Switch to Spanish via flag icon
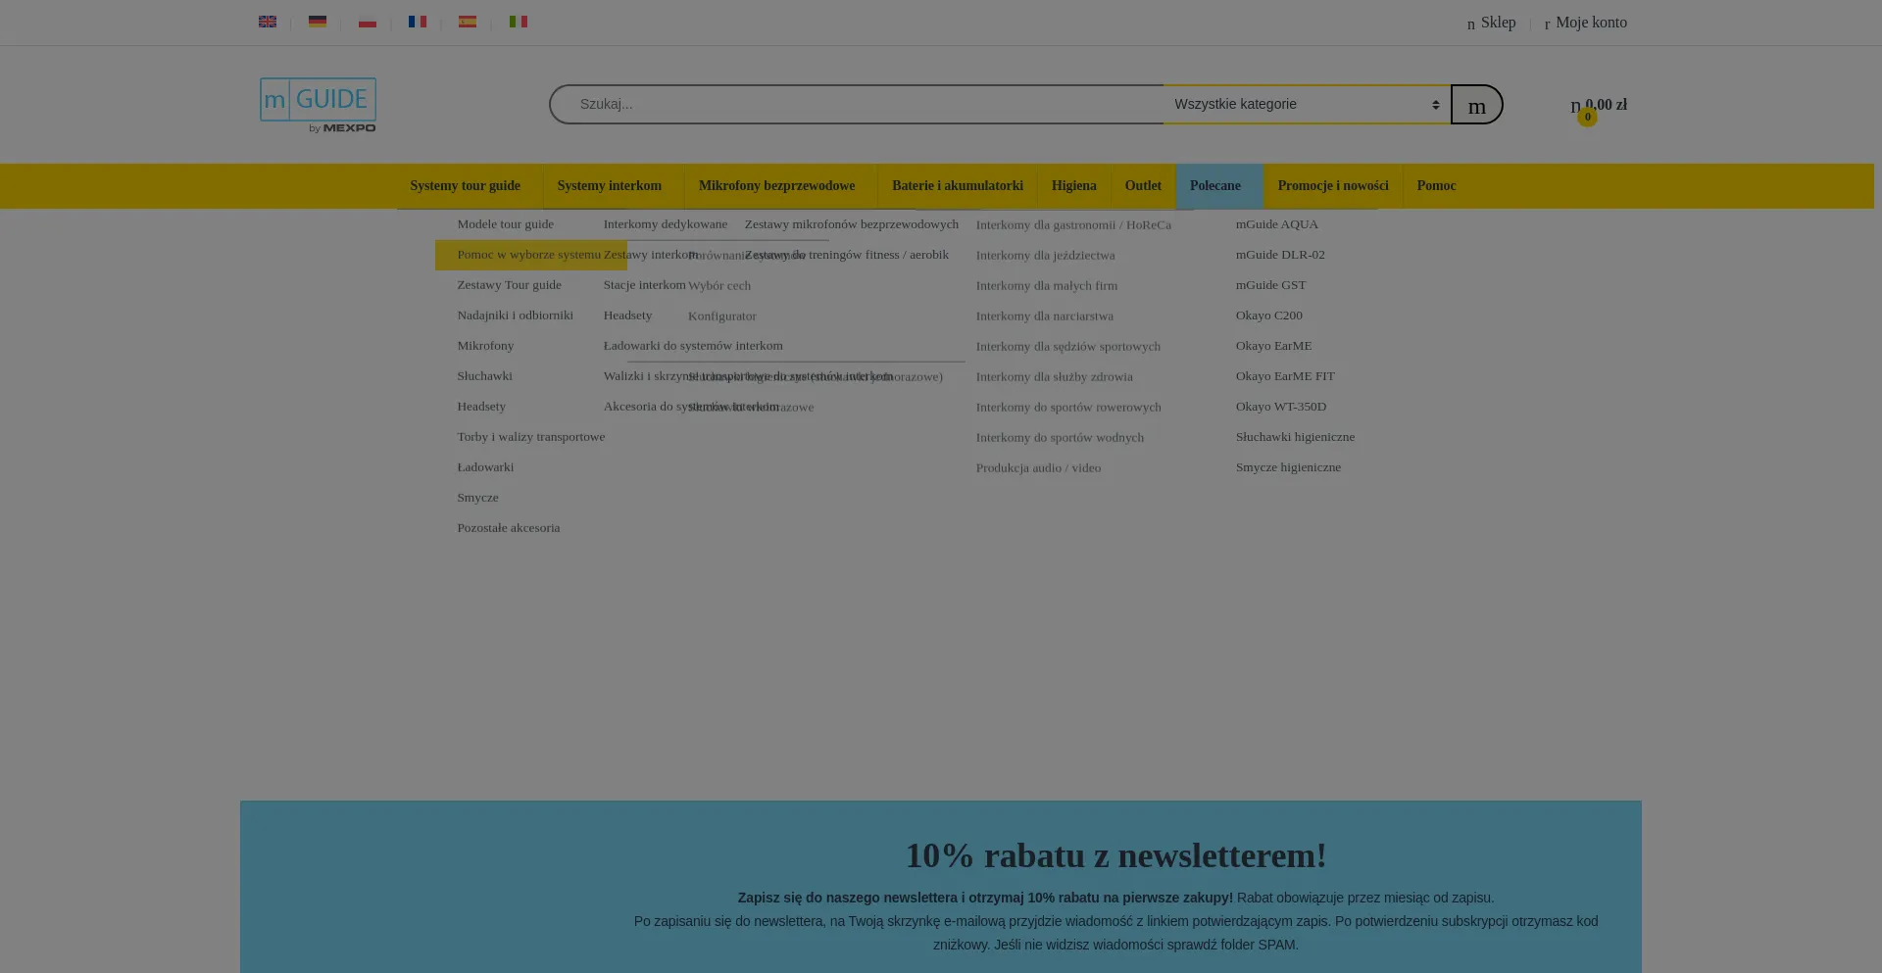 pyautogui.click(x=468, y=22)
